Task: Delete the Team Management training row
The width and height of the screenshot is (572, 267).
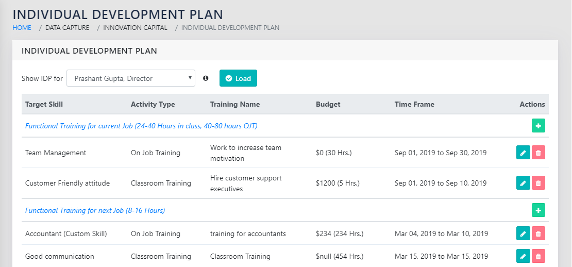Action: click(x=539, y=153)
